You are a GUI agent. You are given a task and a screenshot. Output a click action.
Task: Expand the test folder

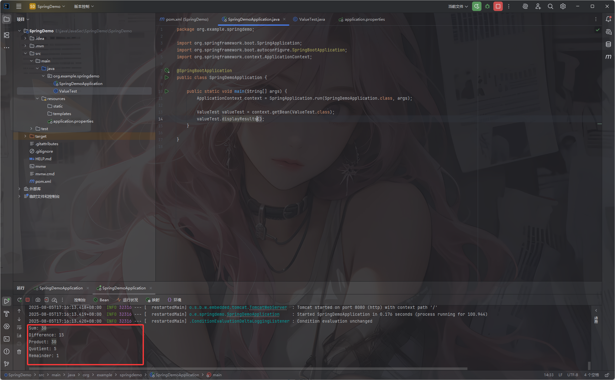pyautogui.click(x=31, y=129)
